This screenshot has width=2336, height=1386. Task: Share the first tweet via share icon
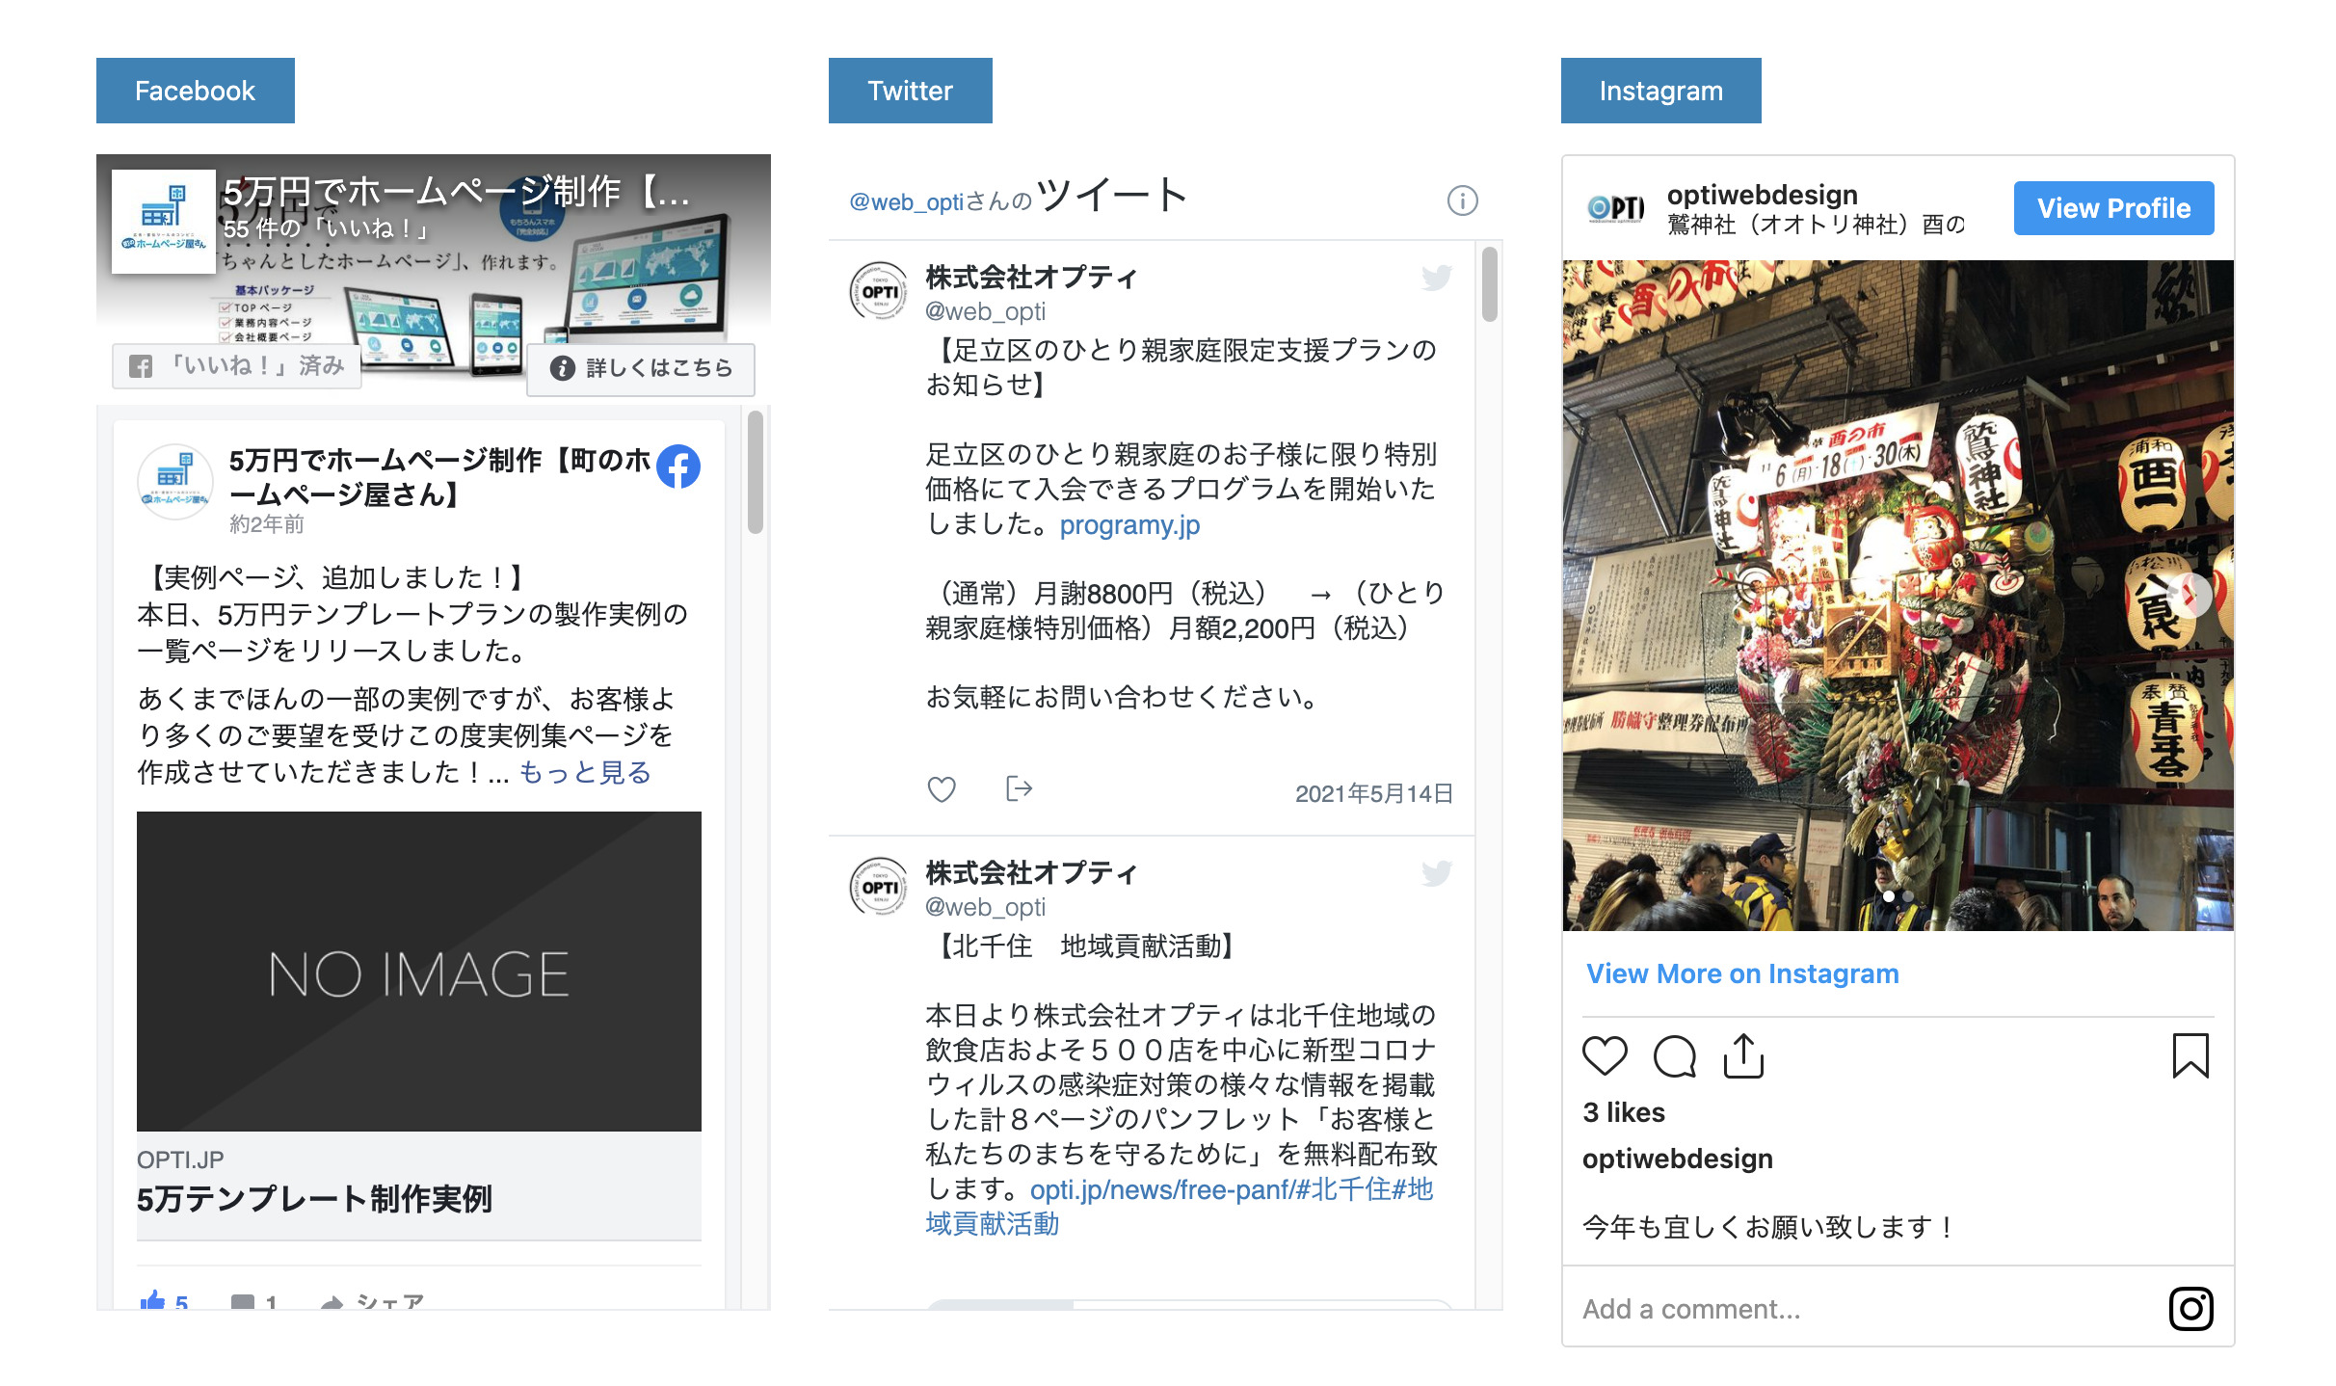click(1019, 788)
